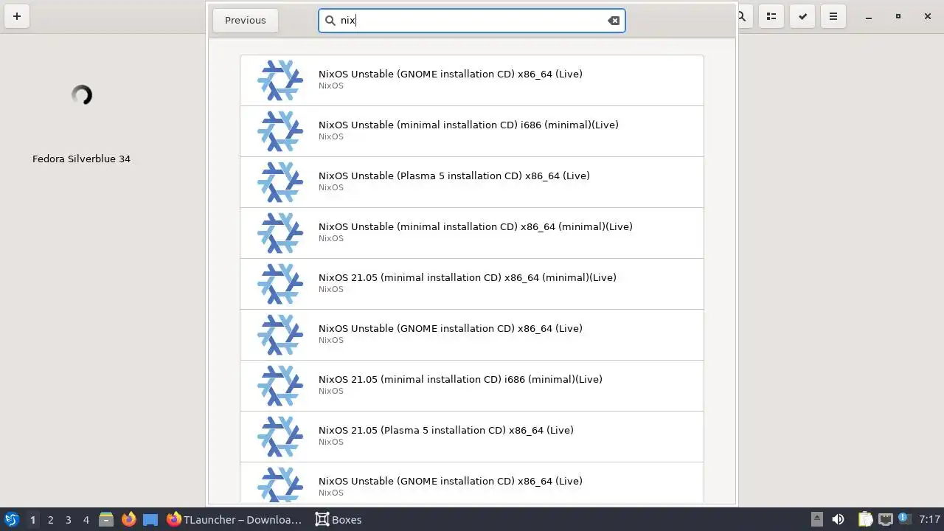This screenshot has height=531, width=944.
Task: Click the 'Fedora Silverblue 34' label
Action: tap(81, 159)
